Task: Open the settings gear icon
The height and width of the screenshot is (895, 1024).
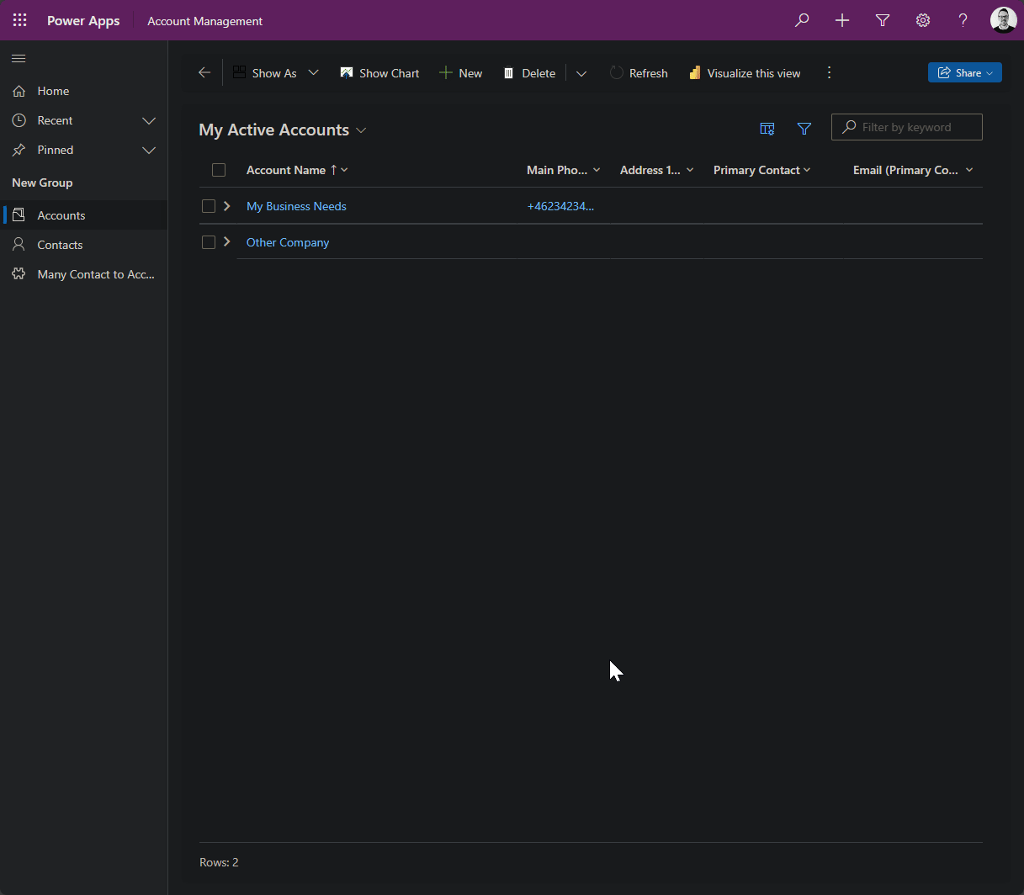Action: pos(923,20)
